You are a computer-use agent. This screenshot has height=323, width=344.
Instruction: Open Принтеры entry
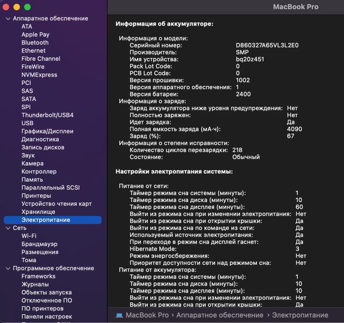(36, 196)
